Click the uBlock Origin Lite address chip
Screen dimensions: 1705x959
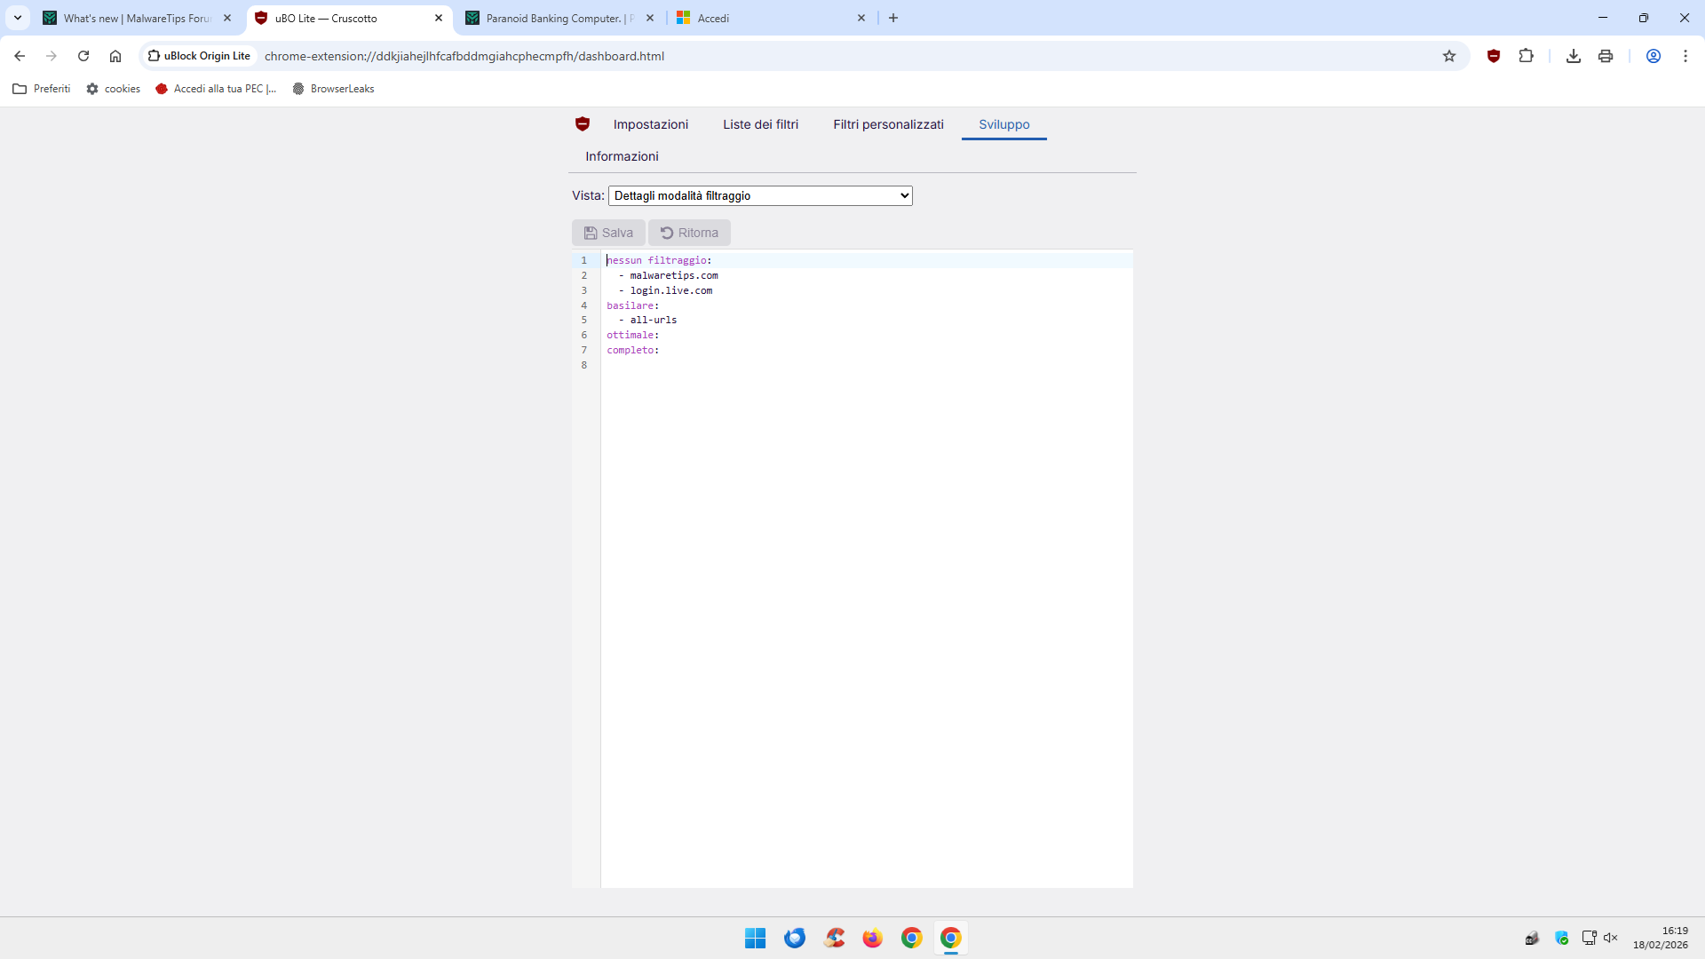199,56
